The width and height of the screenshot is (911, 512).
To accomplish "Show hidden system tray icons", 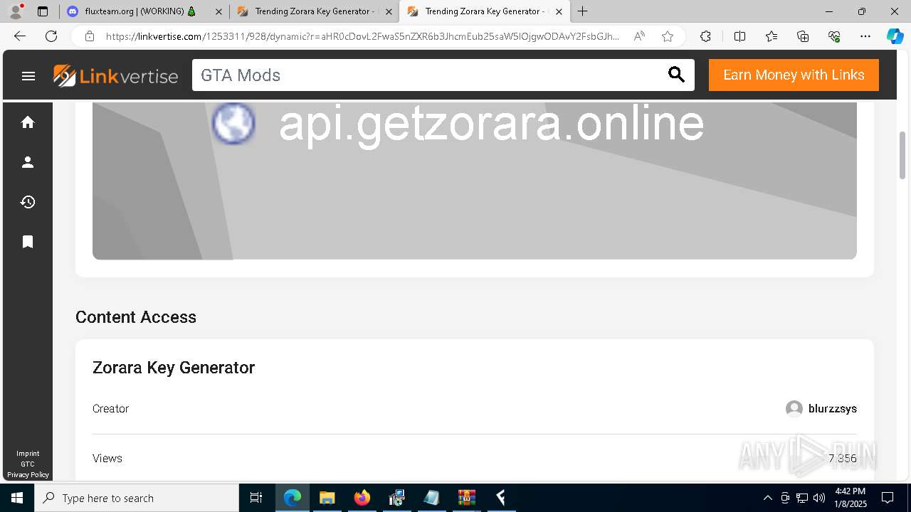I will (767, 498).
